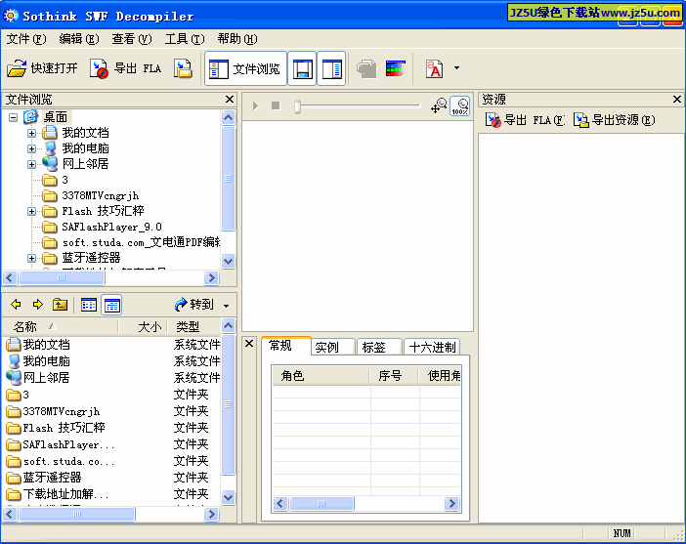Viewport: 686px width, 544px height.
Task: Open the 转到 dropdown arrow
Action: [x=226, y=306]
